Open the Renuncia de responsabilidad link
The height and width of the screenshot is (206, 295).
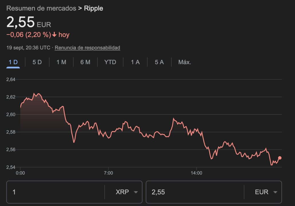point(87,48)
